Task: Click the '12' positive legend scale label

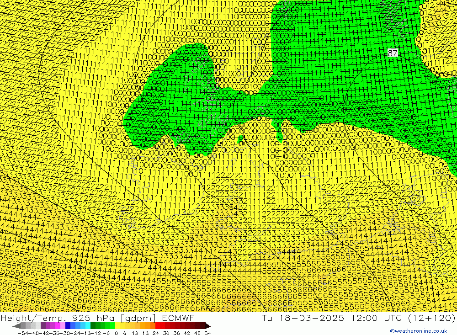Action: pyautogui.click(x=135, y=333)
